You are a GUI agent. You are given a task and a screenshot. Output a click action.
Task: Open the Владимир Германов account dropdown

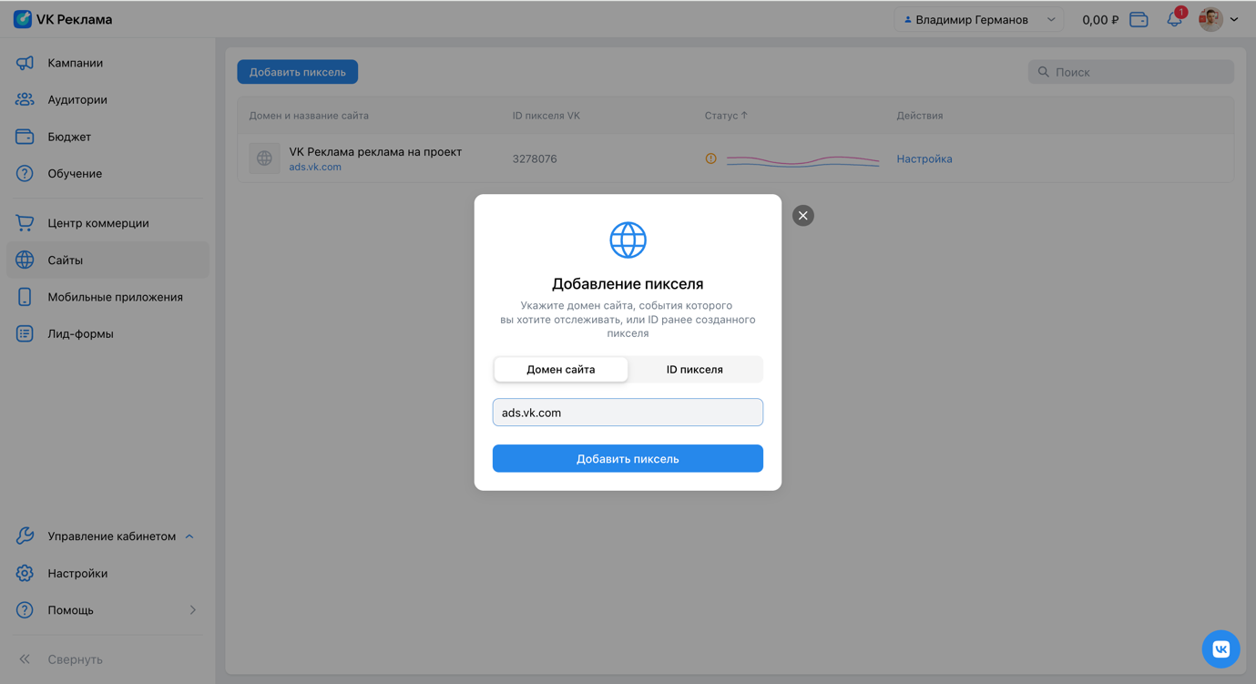(x=978, y=19)
